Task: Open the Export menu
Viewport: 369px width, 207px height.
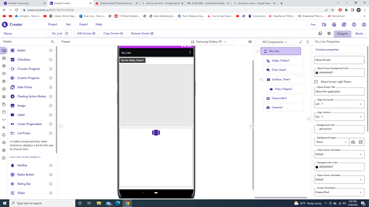Action: click(83, 25)
